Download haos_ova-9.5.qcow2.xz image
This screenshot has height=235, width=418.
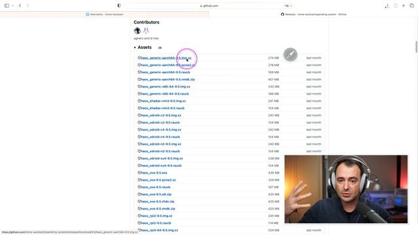158,180
